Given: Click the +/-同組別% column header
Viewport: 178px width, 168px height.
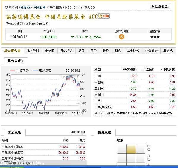Looking at the screenshot, I should [x=168, y=70].
